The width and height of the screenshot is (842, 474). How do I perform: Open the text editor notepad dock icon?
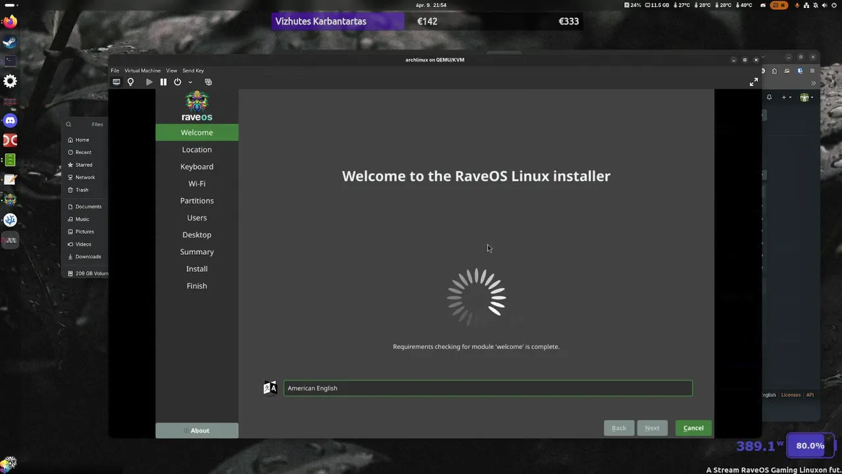click(x=10, y=179)
